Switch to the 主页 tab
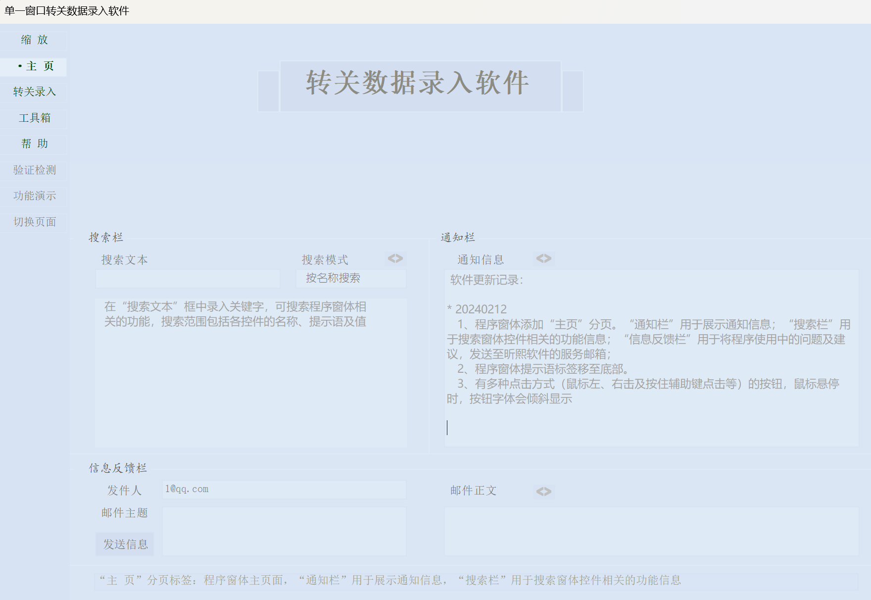Viewport: 871px width, 600px height. click(x=34, y=66)
